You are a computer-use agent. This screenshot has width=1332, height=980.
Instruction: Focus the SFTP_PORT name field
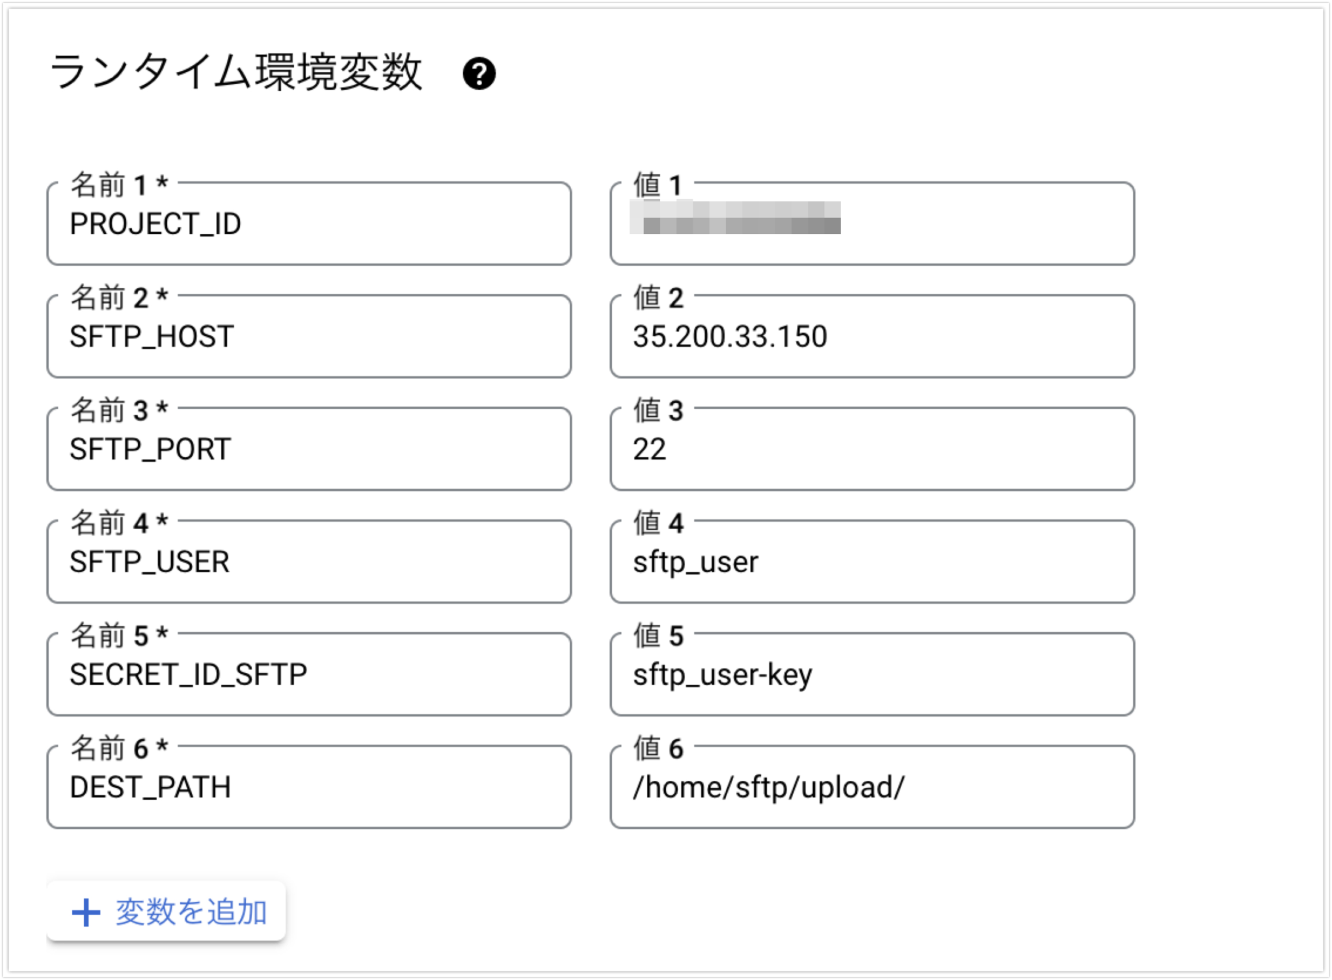click(309, 449)
